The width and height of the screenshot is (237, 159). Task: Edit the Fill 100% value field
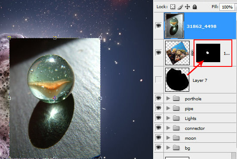(x=227, y=7)
